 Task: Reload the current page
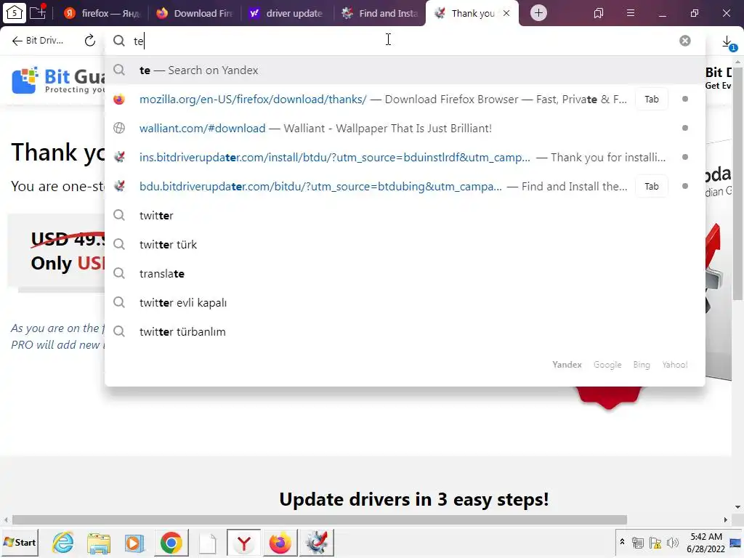[x=90, y=41]
